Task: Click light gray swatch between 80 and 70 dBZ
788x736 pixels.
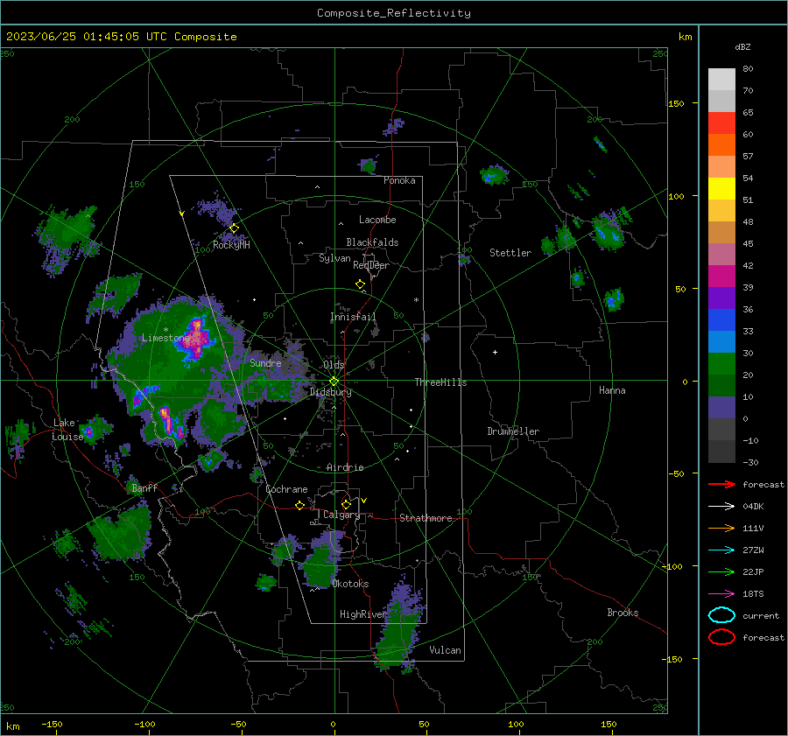Action: click(721, 80)
